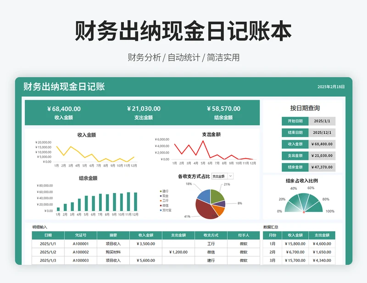Click the 凭证号 column header

click(x=81, y=235)
